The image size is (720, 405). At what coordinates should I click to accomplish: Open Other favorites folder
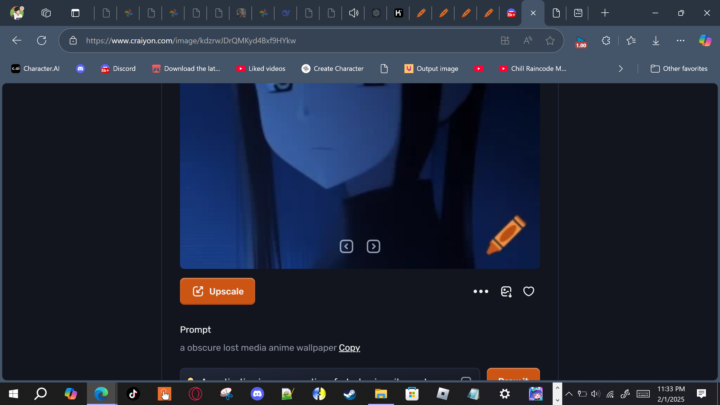click(679, 69)
